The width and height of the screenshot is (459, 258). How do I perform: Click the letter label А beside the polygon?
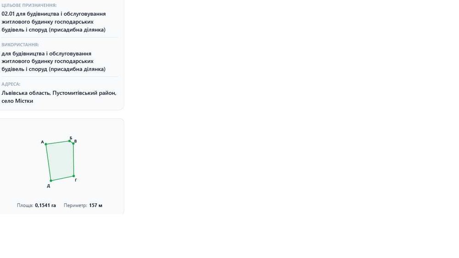pos(42,142)
